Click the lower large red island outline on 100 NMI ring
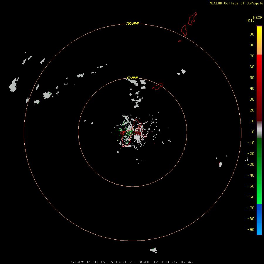The width and height of the screenshot is (264, 264). click(x=184, y=31)
